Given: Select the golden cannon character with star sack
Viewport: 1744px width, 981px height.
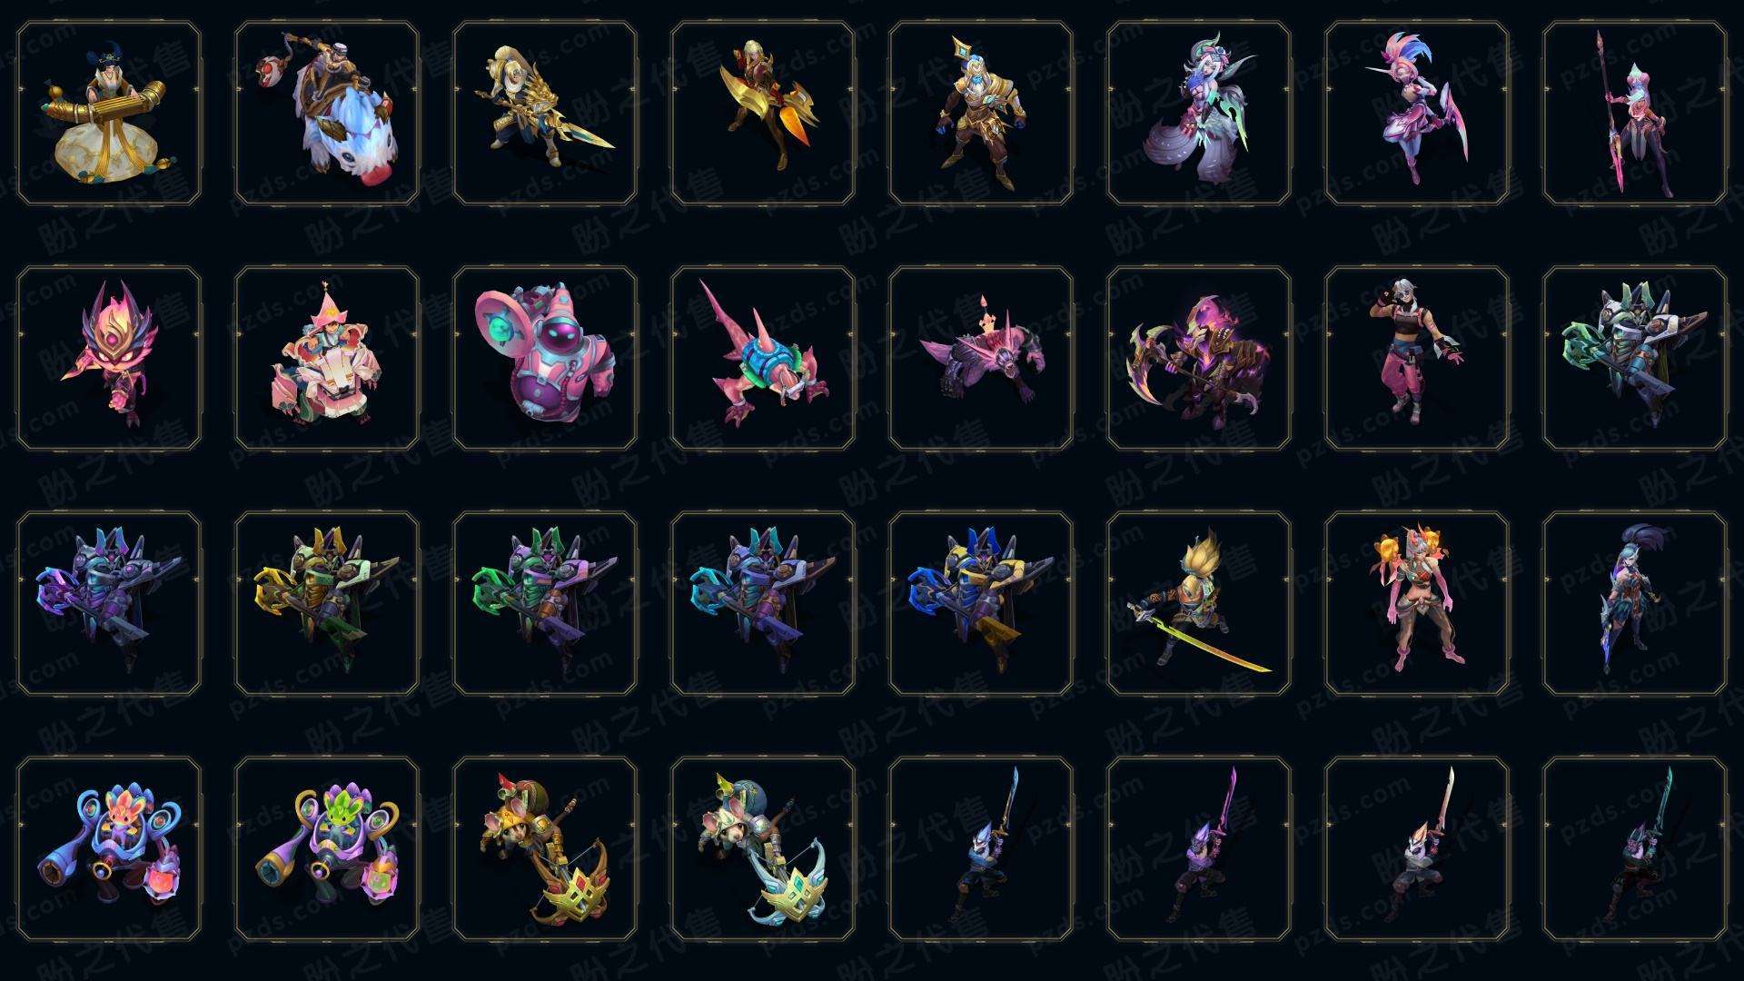Looking at the screenshot, I should (109, 114).
